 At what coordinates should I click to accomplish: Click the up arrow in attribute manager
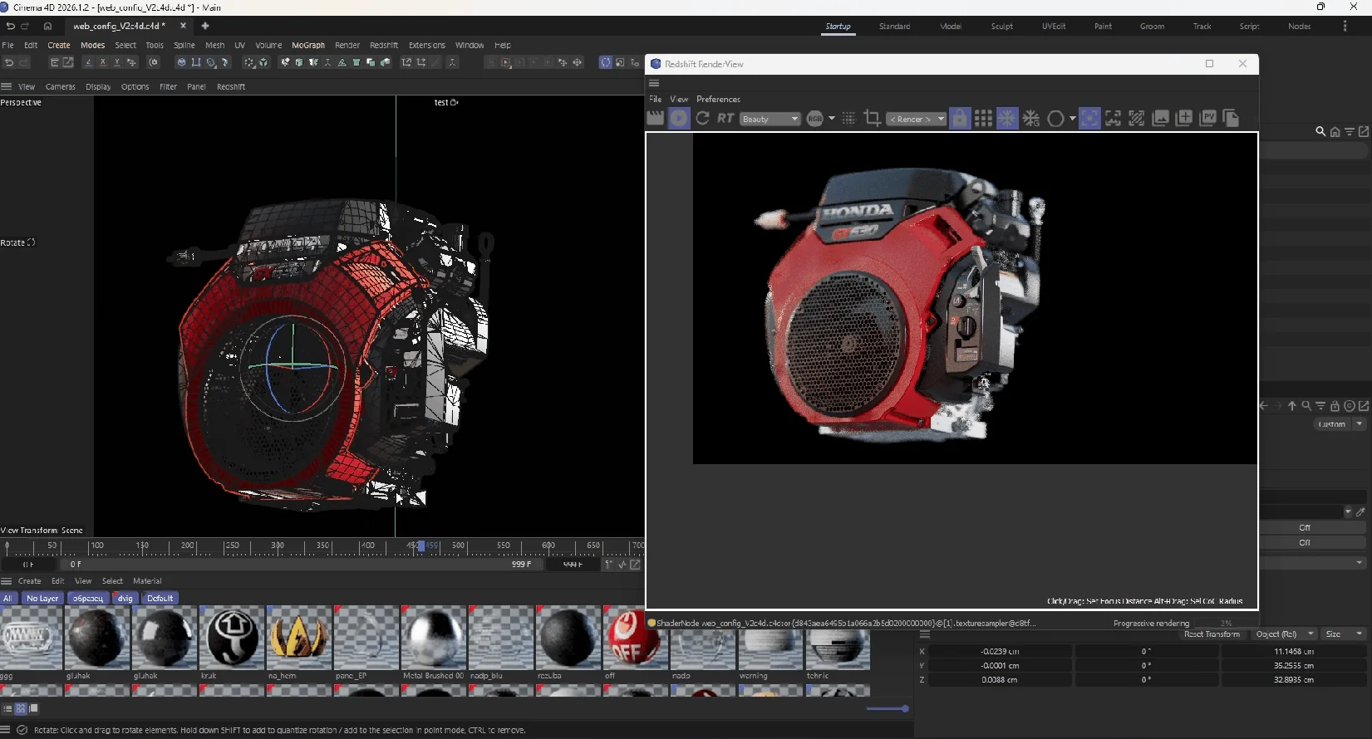(1292, 406)
